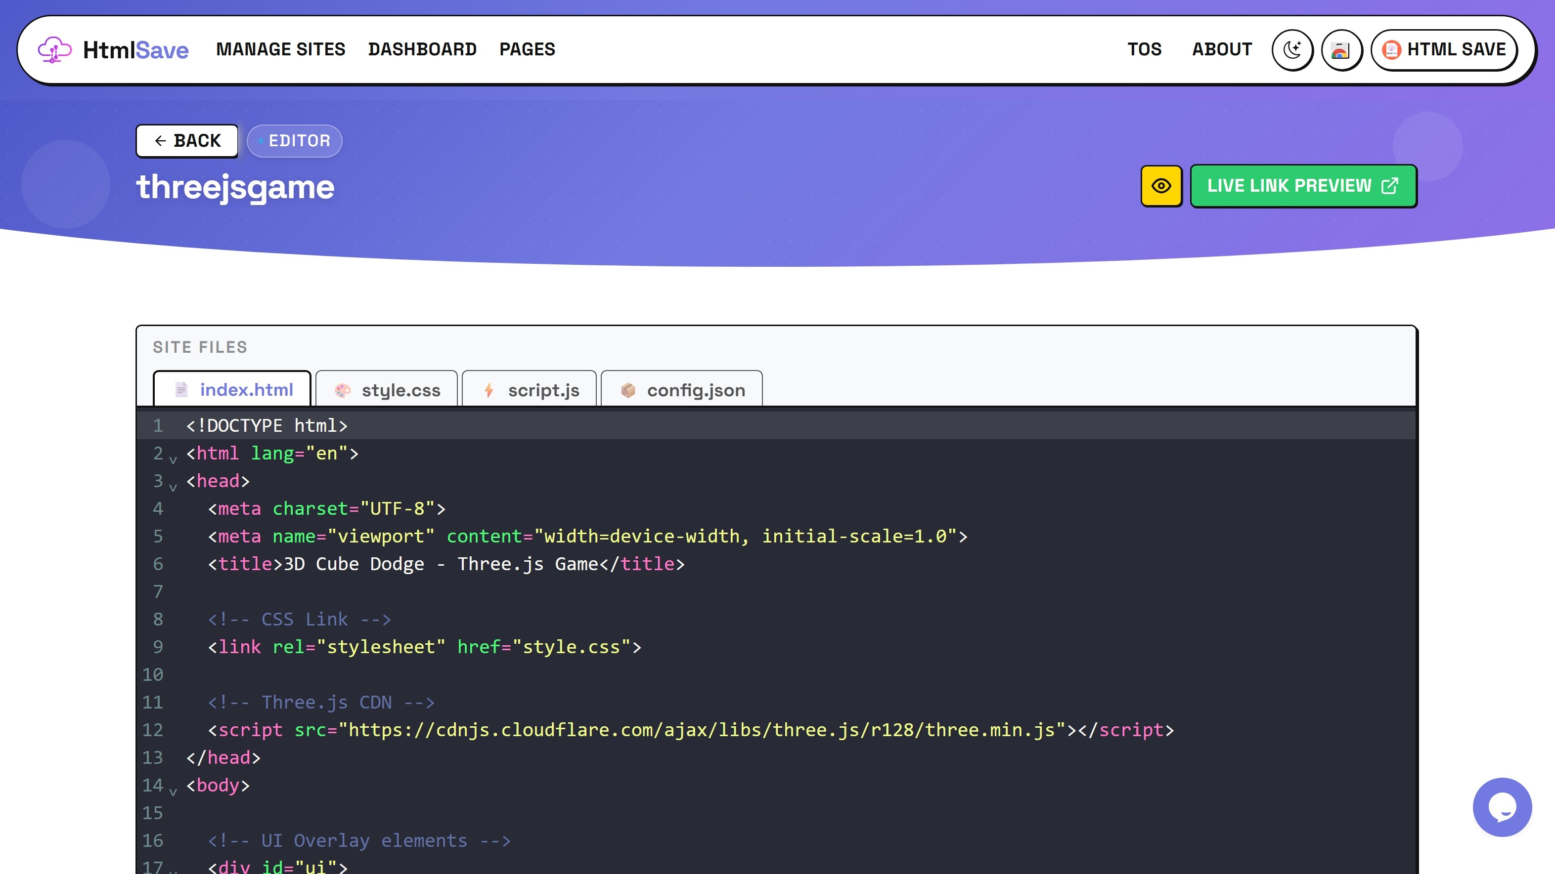Click the closing head tag line
Image resolution: width=1555 pixels, height=874 pixels.
click(223, 757)
